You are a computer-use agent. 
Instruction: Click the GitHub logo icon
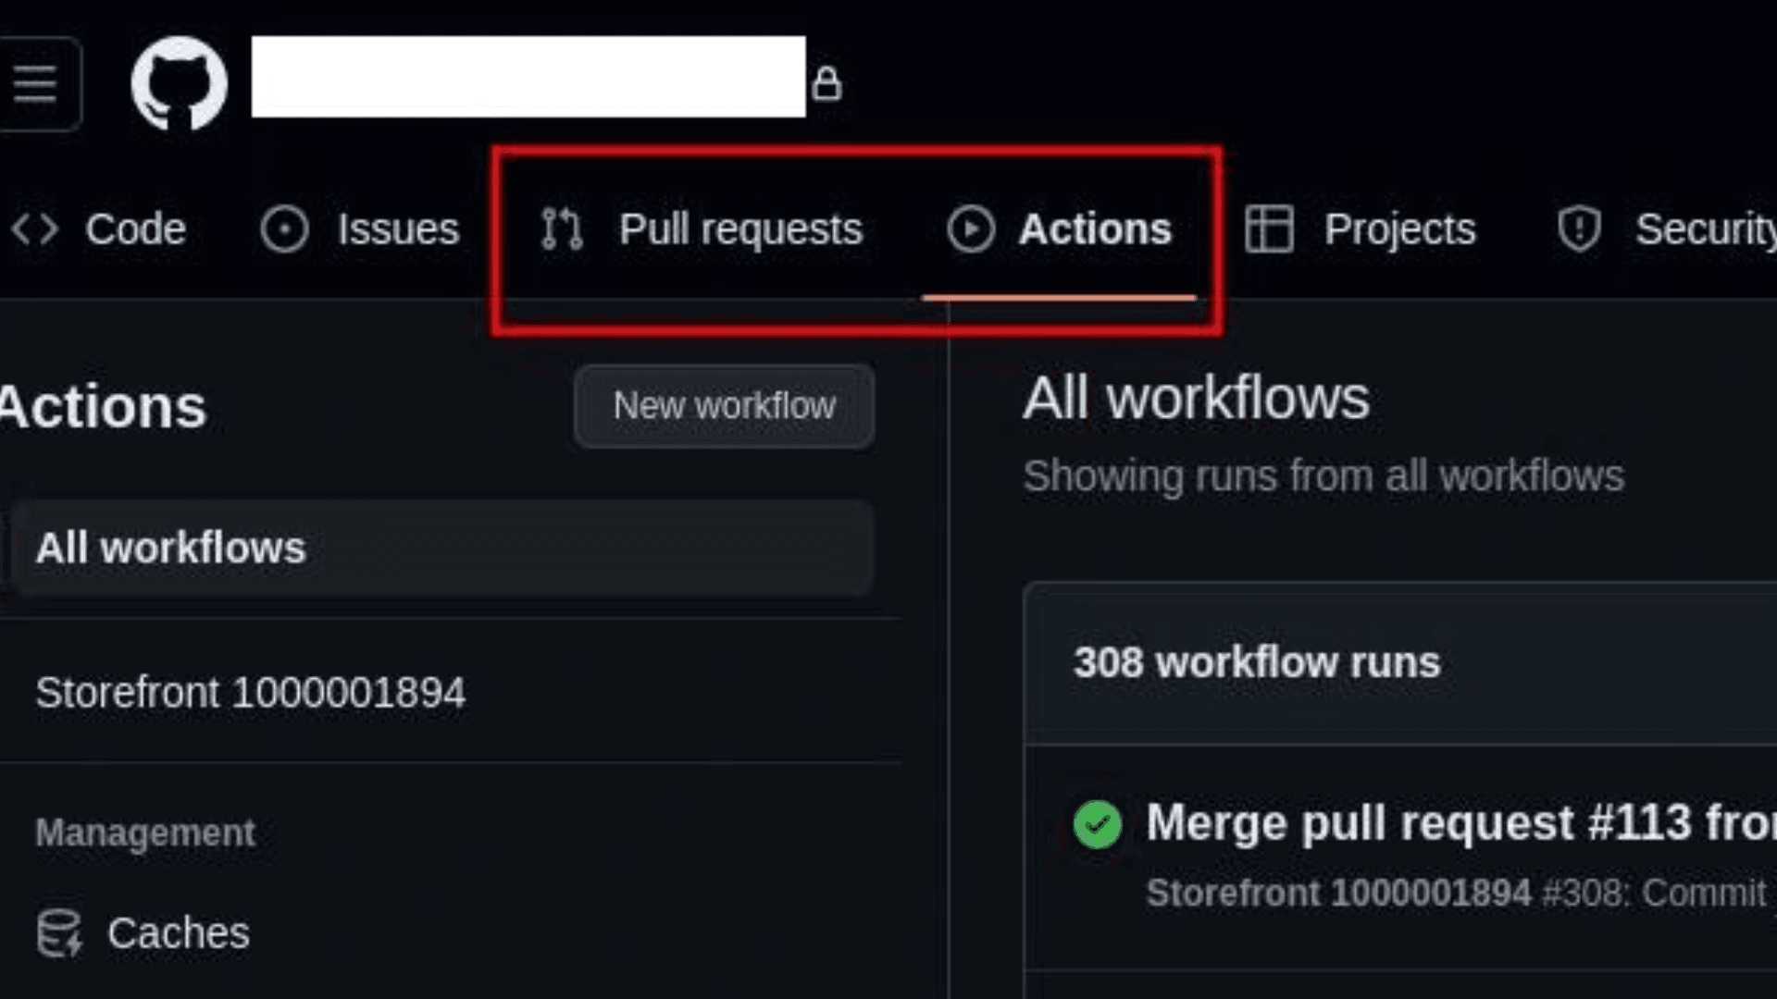click(176, 81)
